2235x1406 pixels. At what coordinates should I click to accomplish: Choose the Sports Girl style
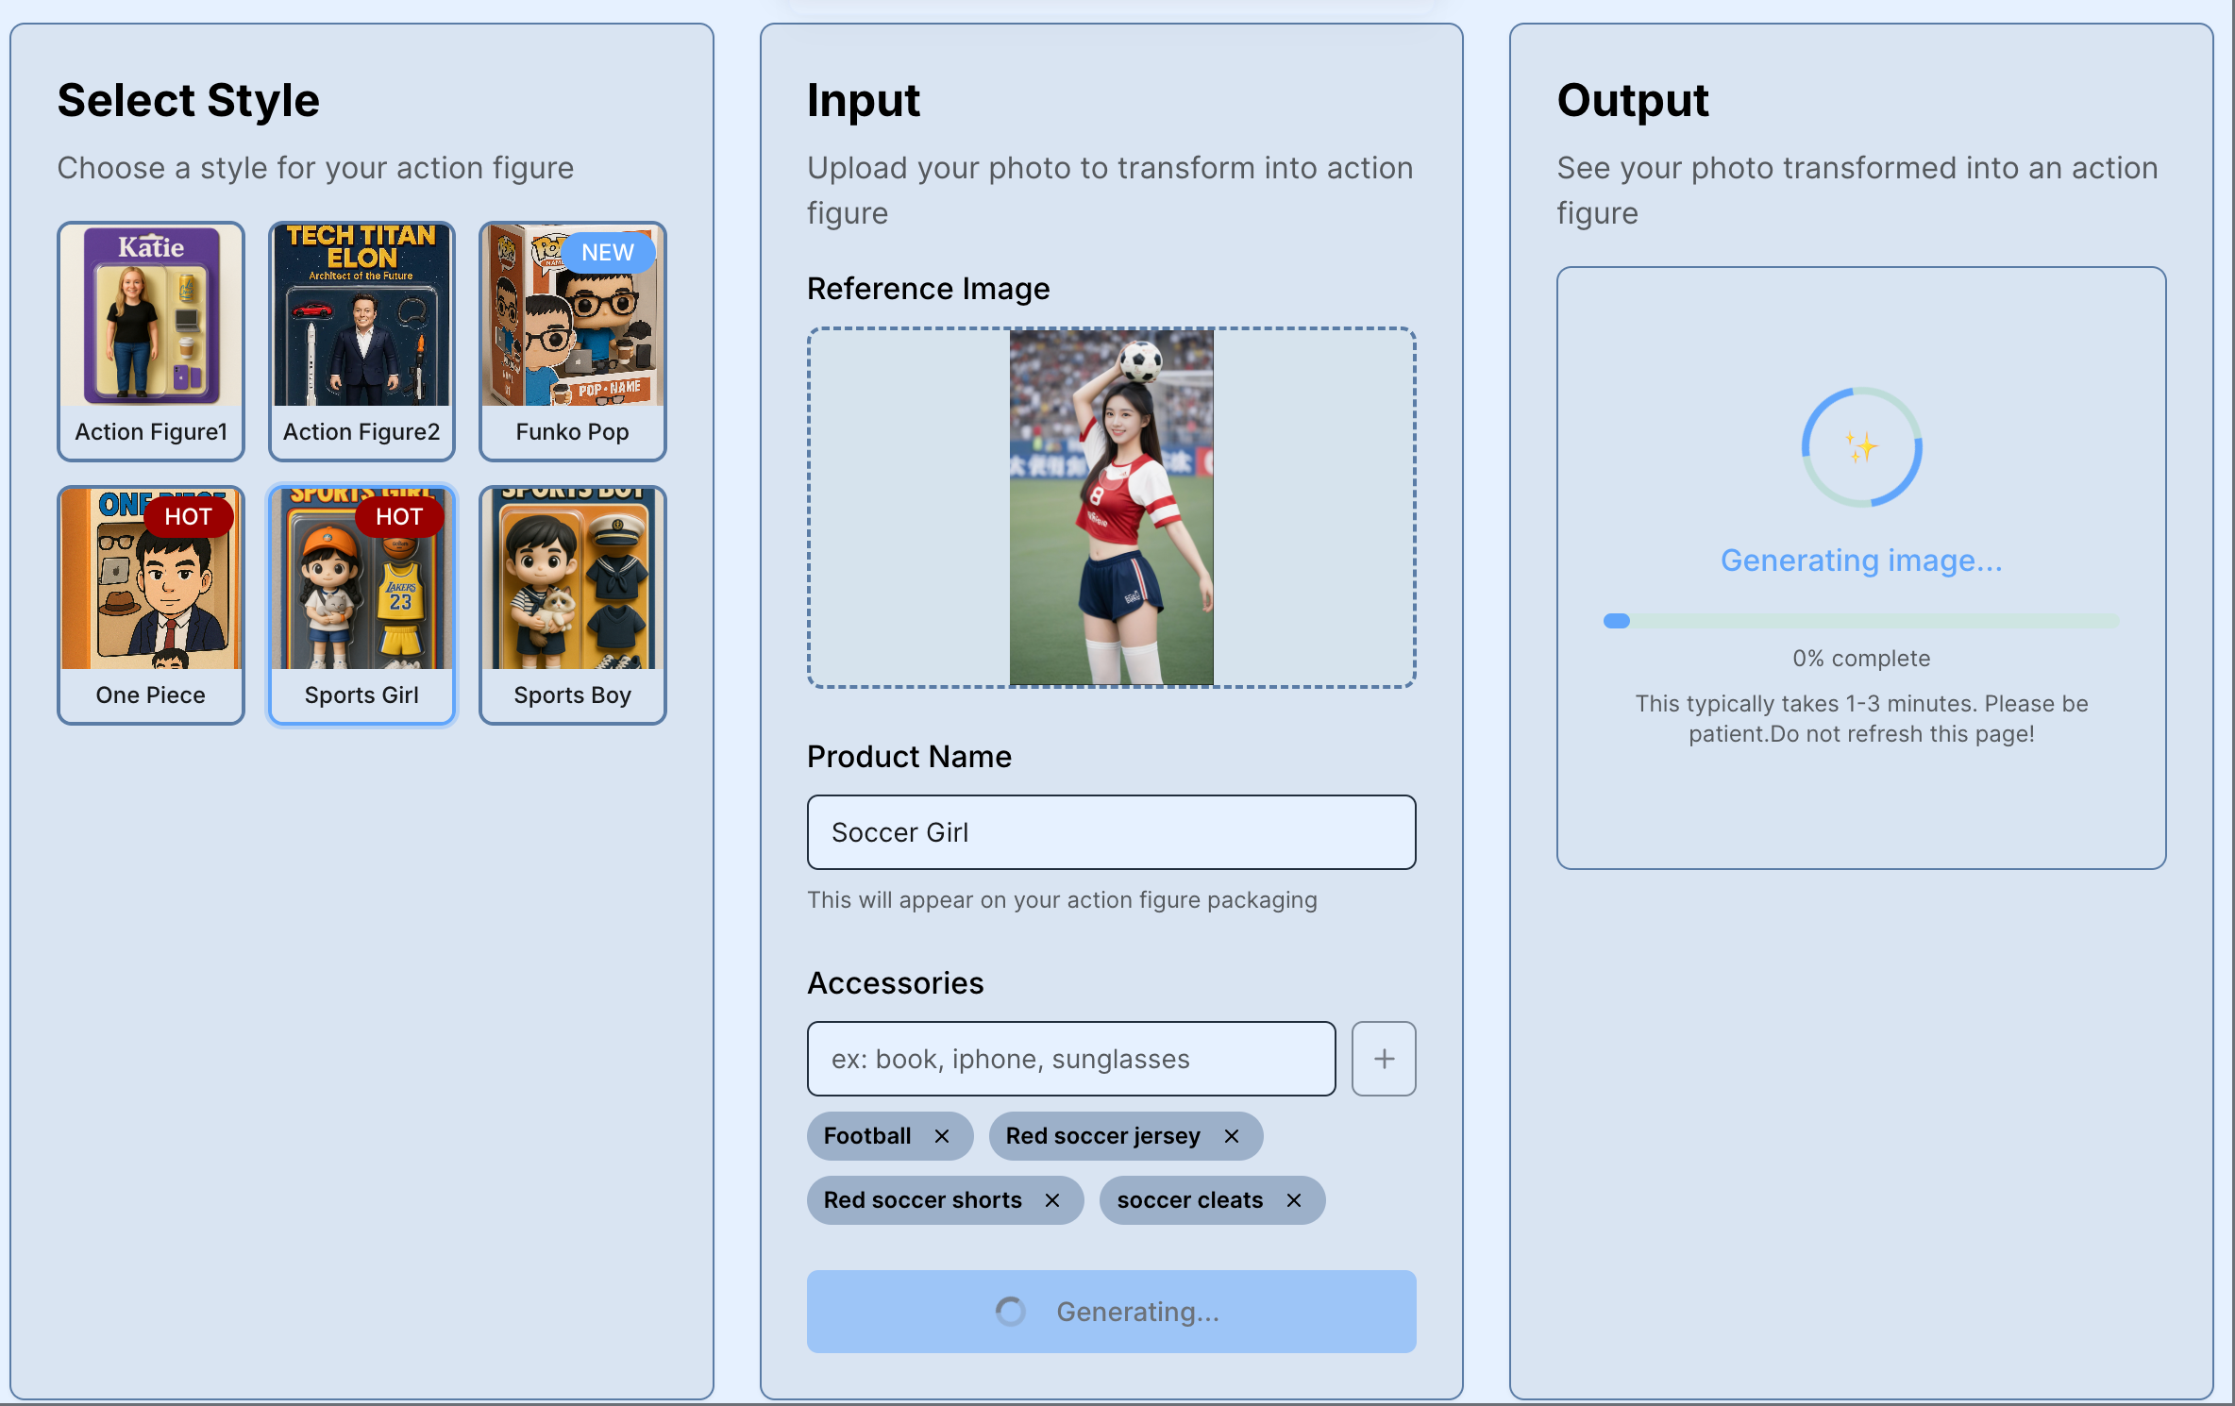[x=361, y=605]
